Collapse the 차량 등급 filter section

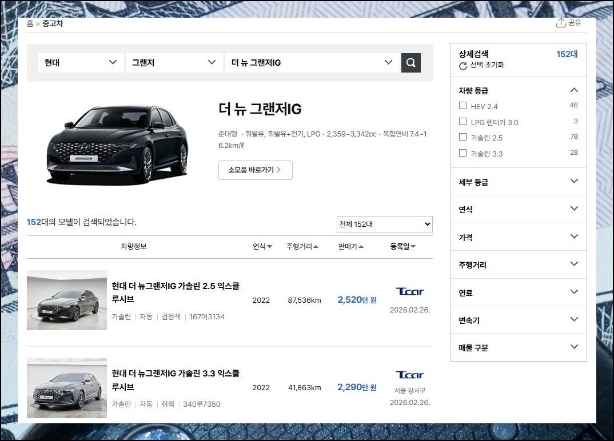pos(574,90)
